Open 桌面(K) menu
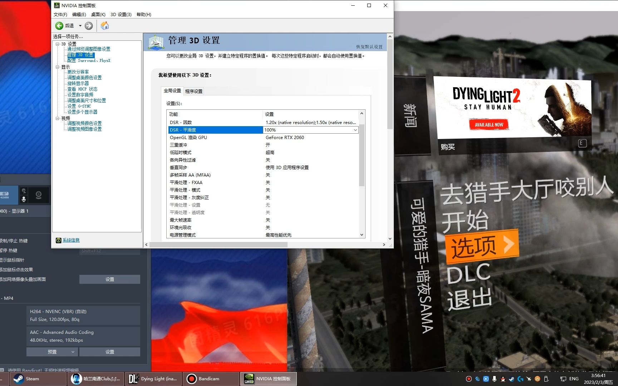The image size is (618, 386). tap(98, 15)
